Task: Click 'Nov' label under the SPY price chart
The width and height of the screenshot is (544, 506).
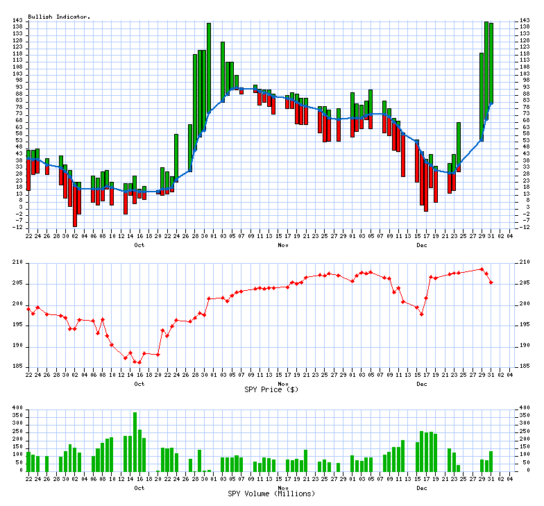Action: [x=282, y=383]
